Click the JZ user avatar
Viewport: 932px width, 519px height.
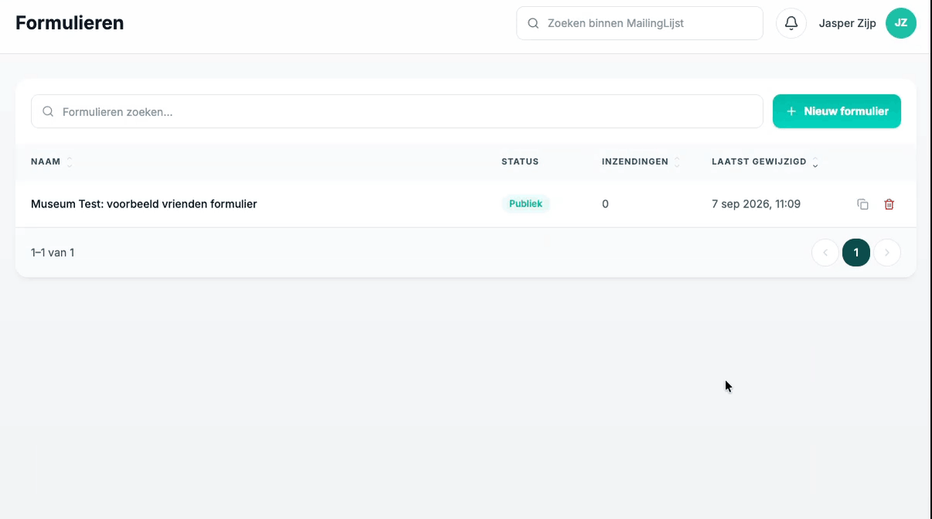pos(901,23)
